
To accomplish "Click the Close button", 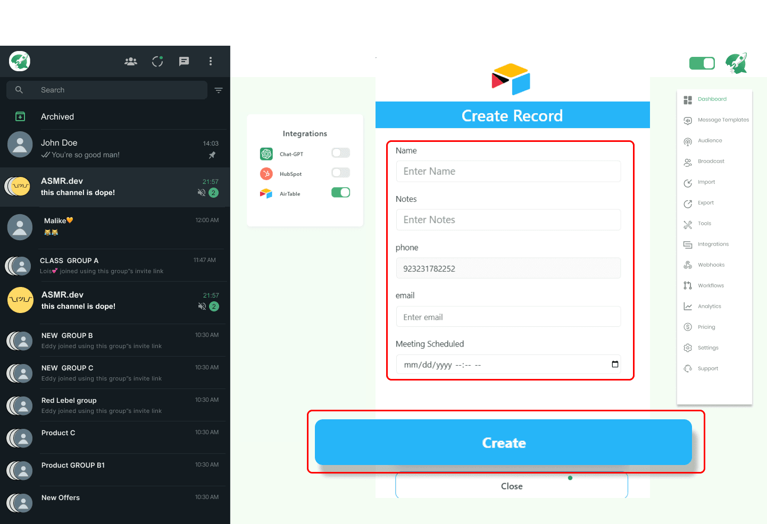I will [x=512, y=486].
